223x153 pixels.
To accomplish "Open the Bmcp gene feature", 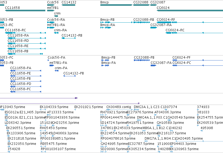I will pyautogui.click(x=116, y=5).
